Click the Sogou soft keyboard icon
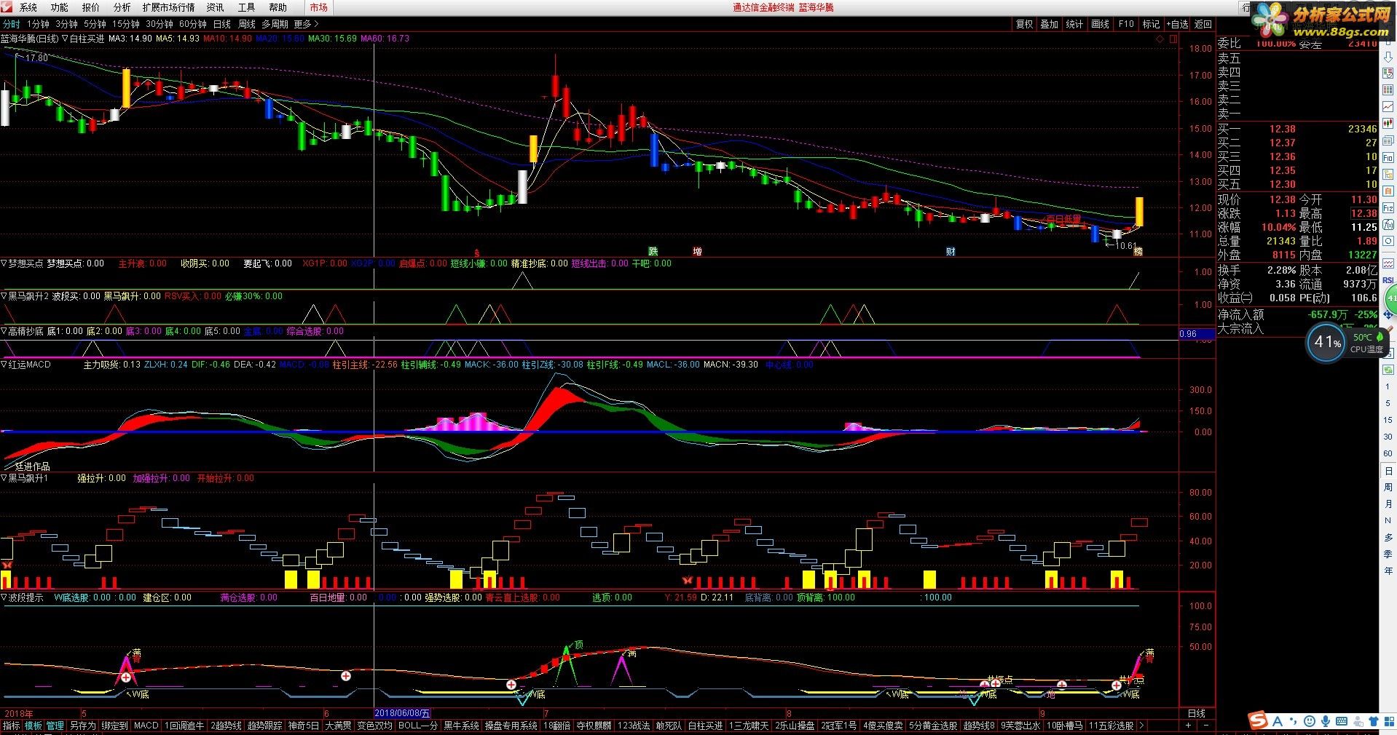 click(x=1341, y=721)
